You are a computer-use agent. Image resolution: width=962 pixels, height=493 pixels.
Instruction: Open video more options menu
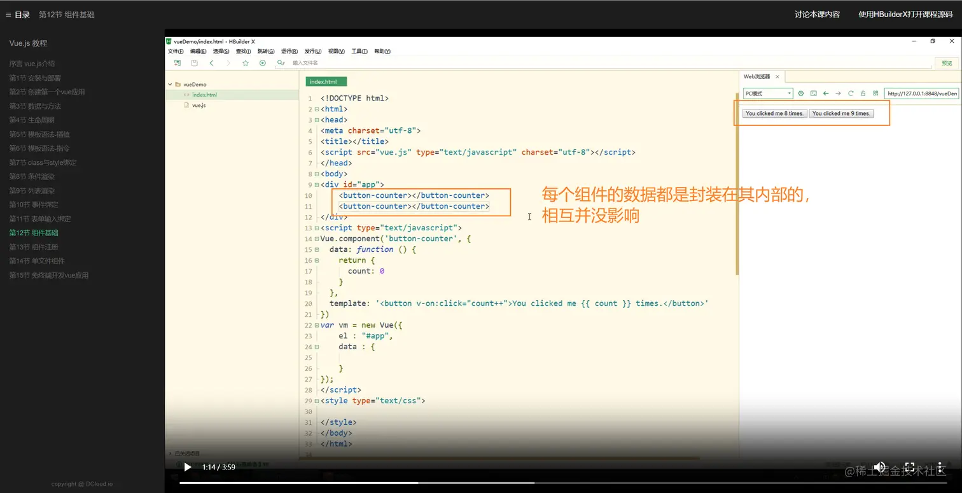[x=940, y=467]
